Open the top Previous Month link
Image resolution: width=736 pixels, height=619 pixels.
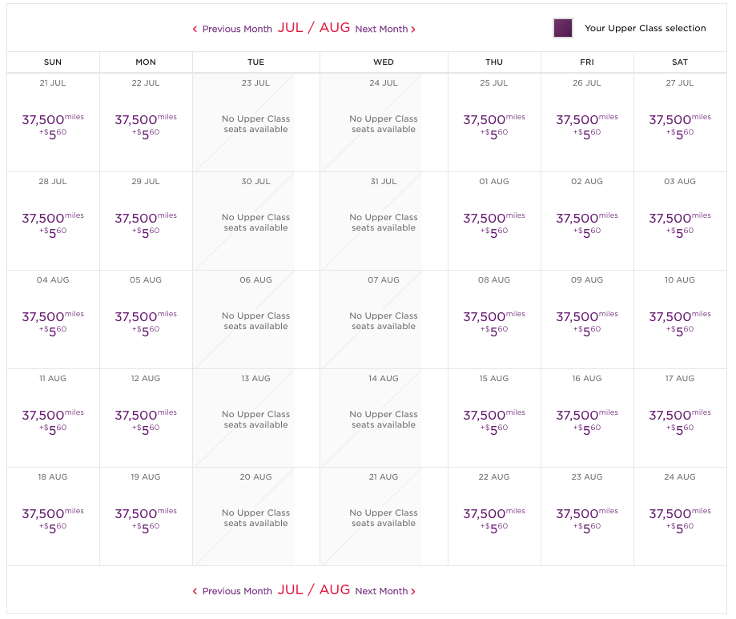click(x=237, y=30)
